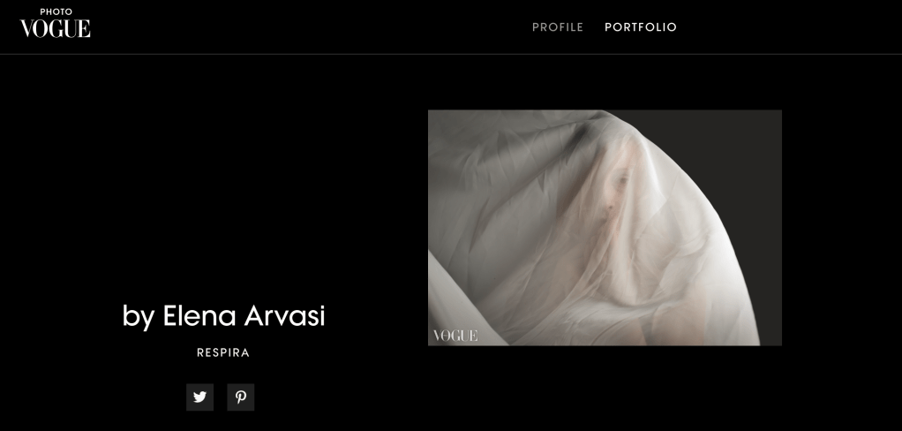Click the VOGUE watermark on the photo
Image resolution: width=902 pixels, height=431 pixels.
pos(455,336)
